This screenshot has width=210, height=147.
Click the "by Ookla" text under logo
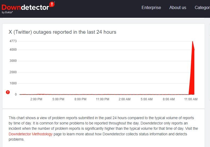coord(7,12)
